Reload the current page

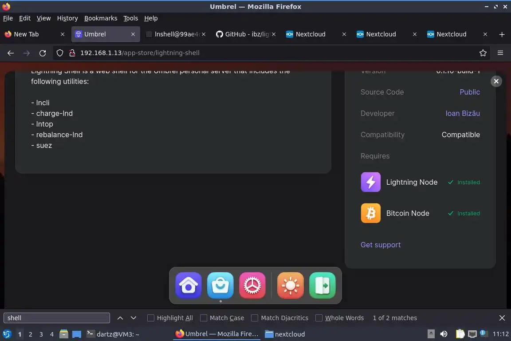pos(43,53)
